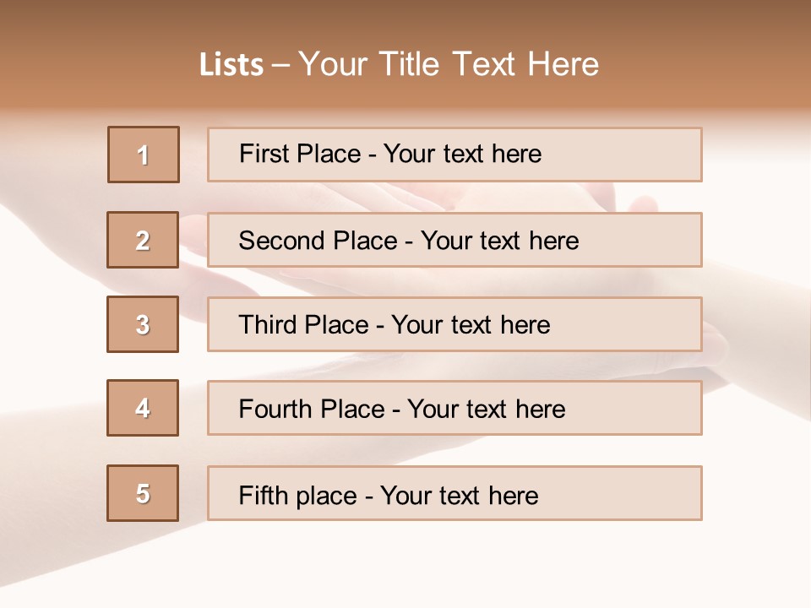Click the 'Fourth Place' label text
The height and width of the screenshot is (608, 811).
point(311,410)
